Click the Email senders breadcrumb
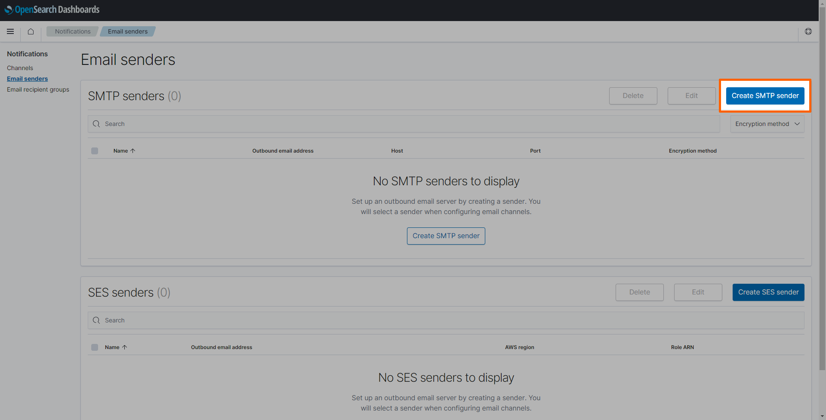The height and width of the screenshot is (420, 826). [128, 31]
